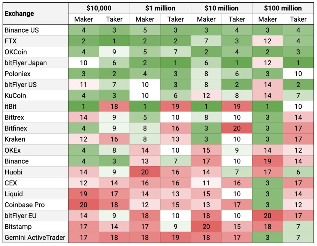Select the Kraken row label

coord(35,139)
